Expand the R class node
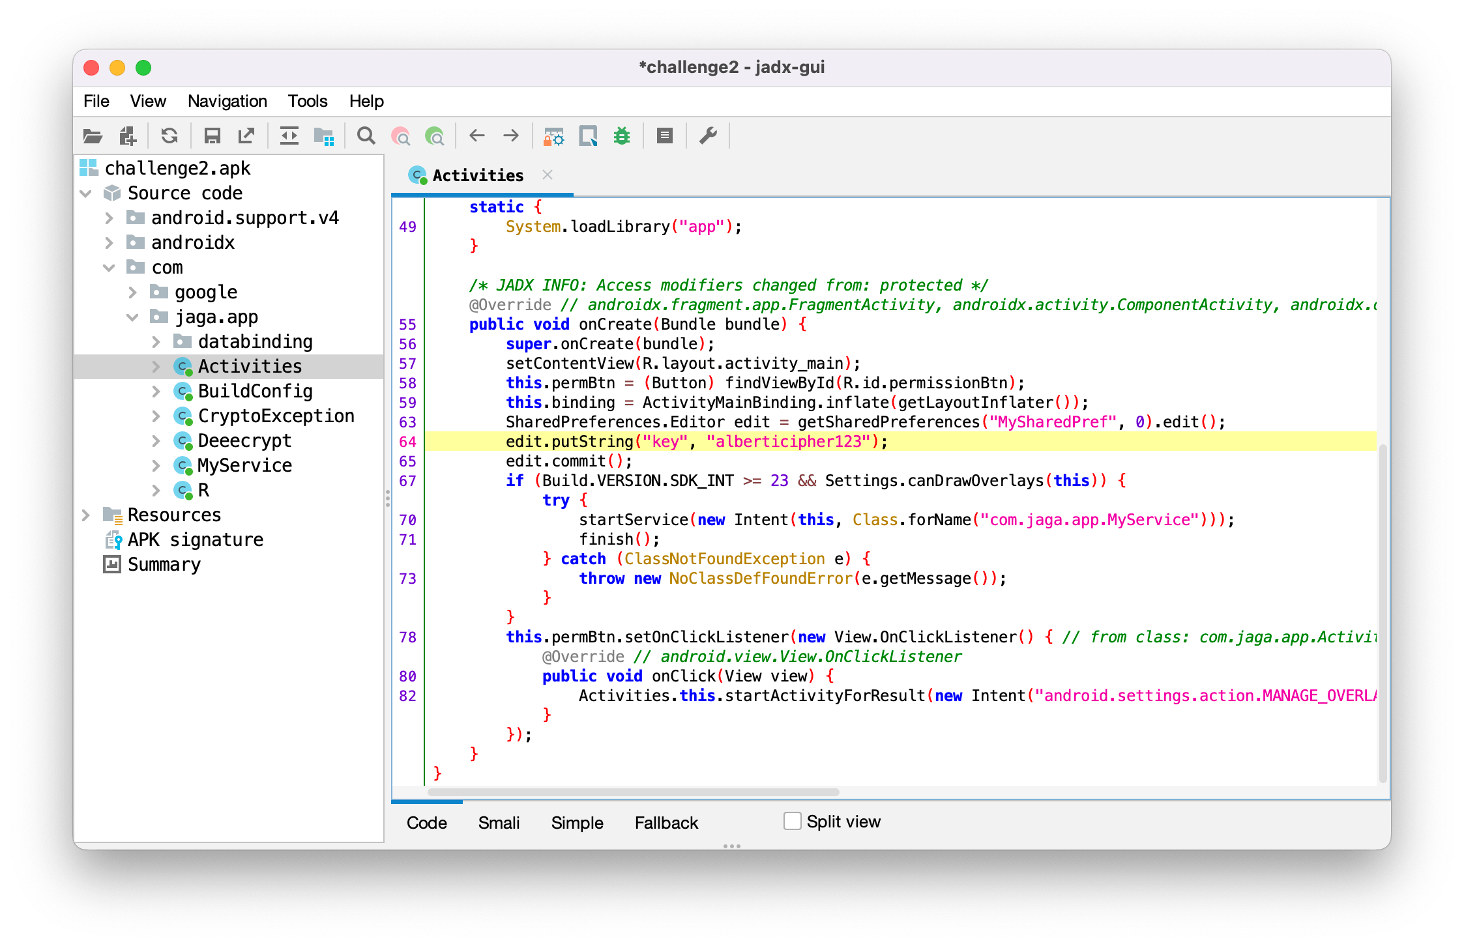This screenshot has width=1464, height=946. [156, 491]
